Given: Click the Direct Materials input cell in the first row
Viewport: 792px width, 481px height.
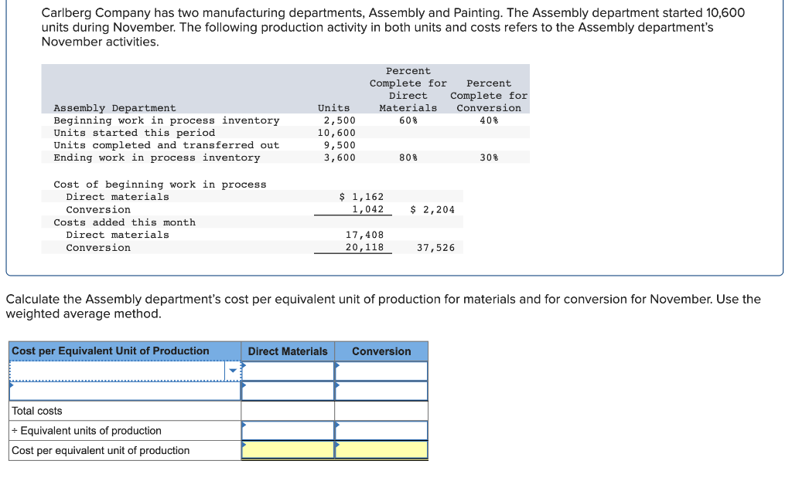Looking at the screenshot, I should point(286,371).
